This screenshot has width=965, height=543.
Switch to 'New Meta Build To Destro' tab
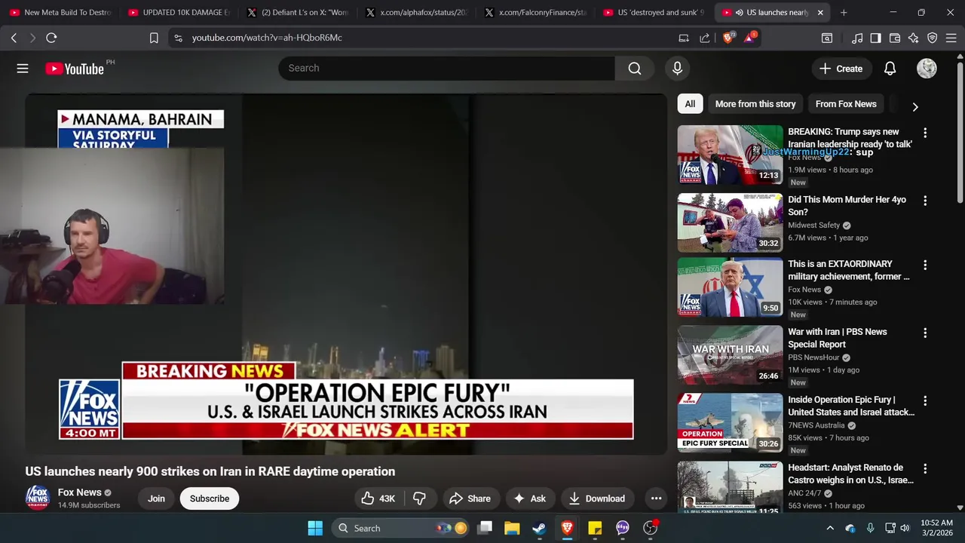[x=60, y=12]
